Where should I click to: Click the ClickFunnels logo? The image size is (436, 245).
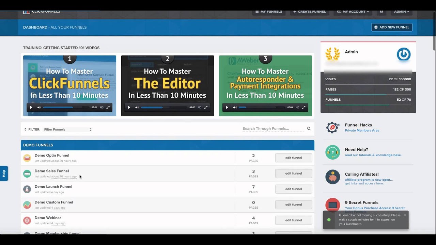click(42, 12)
